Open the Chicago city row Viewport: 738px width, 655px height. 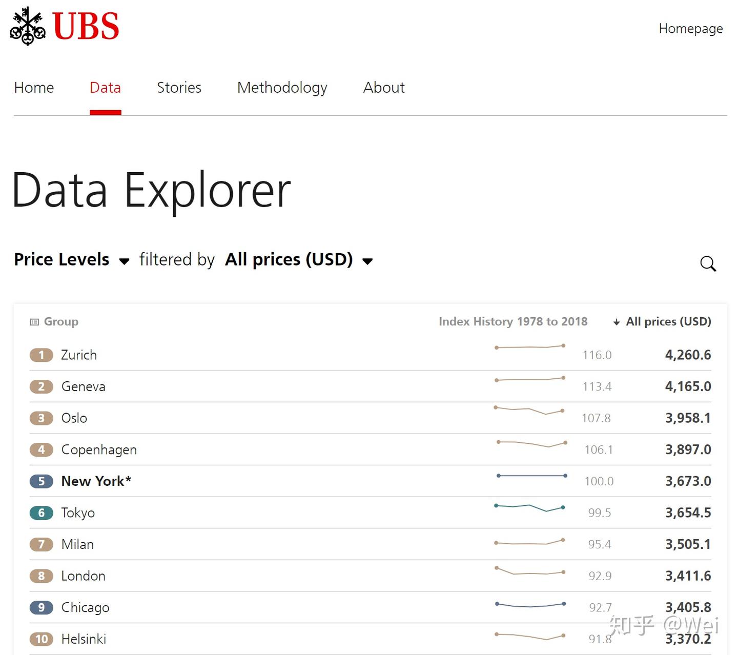tap(371, 607)
